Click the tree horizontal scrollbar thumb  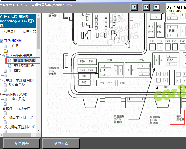point(17,135)
